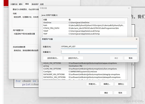Click the 删除(L) button

pyautogui.click(x=121, y=84)
